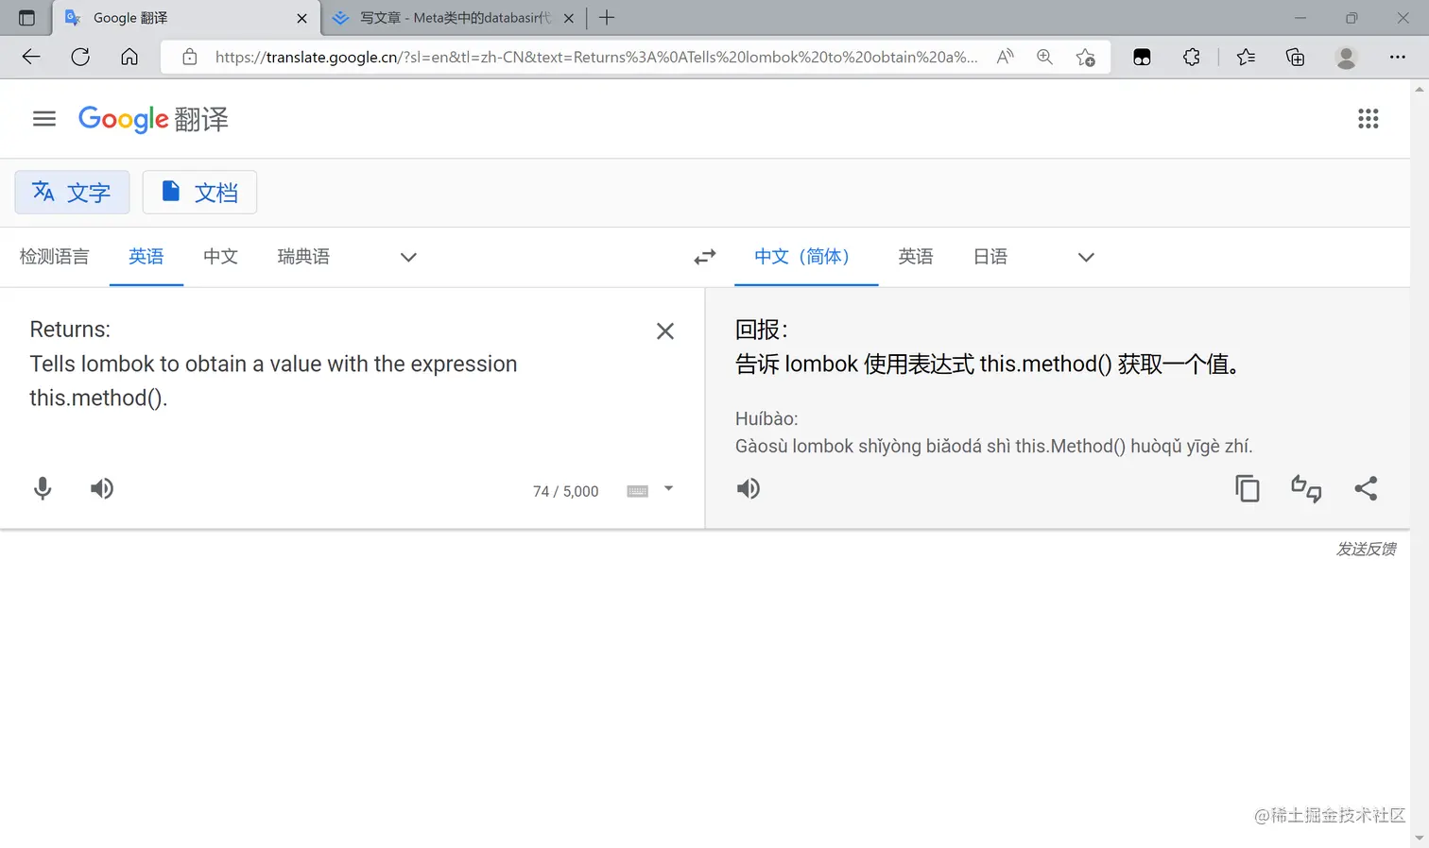Listen to the source text

102,488
